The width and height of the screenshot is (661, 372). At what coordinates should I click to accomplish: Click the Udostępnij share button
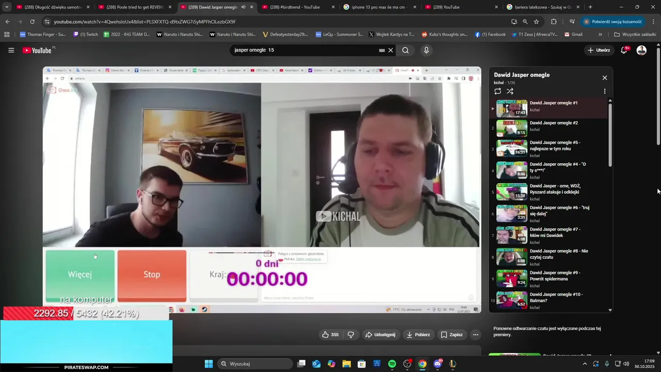click(381, 335)
